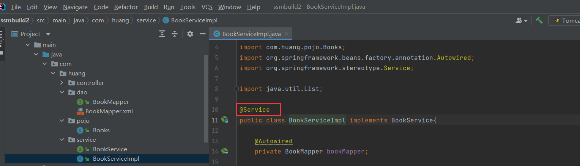Screen dimensions: 580x166
Task: Click the IntelliJ IDEA logo icon
Action: click(x=2, y=6)
